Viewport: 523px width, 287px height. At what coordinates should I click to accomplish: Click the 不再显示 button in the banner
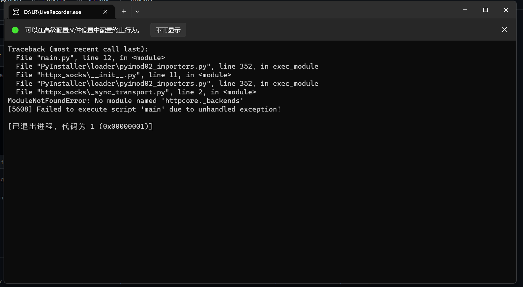168,30
